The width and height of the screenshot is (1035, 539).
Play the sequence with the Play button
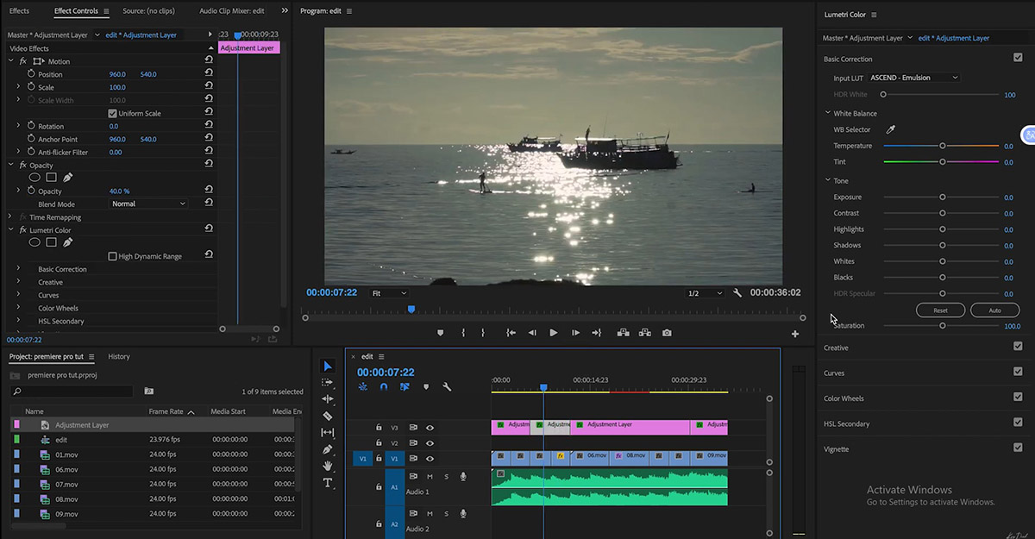pos(553,332)
